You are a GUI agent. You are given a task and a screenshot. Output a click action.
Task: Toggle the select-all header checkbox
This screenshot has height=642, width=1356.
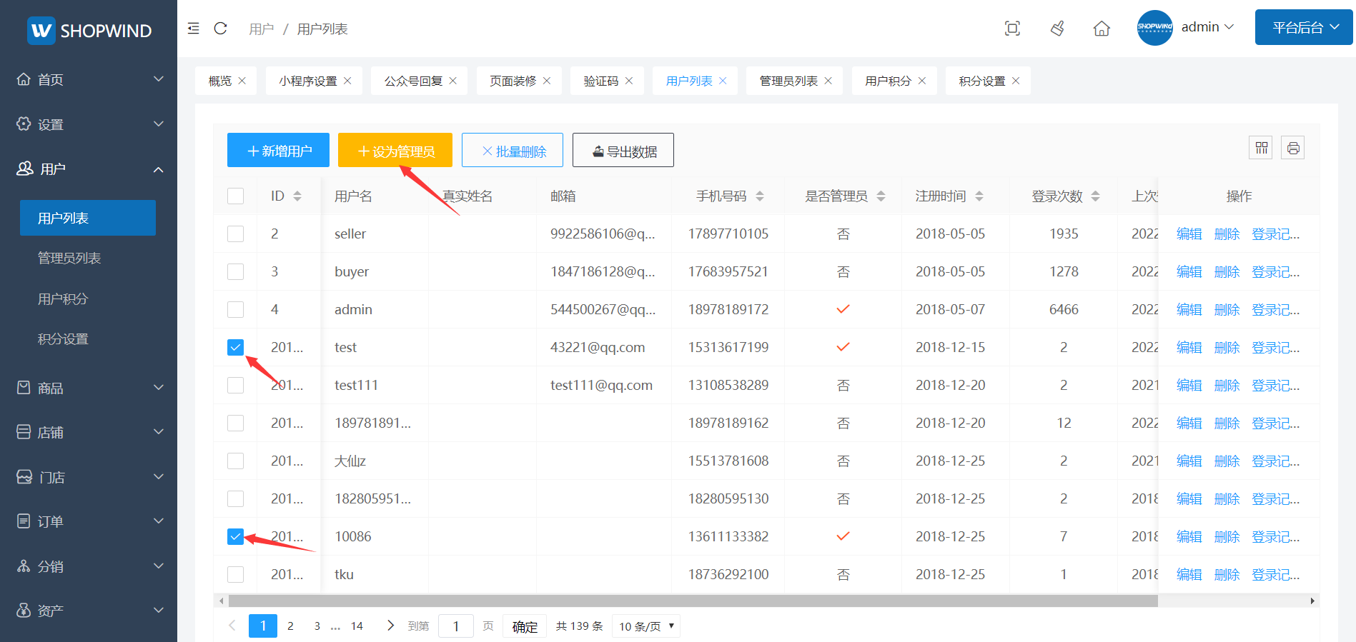235,196
